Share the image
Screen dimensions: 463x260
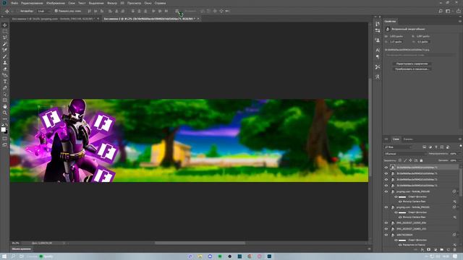click(459, 11)
